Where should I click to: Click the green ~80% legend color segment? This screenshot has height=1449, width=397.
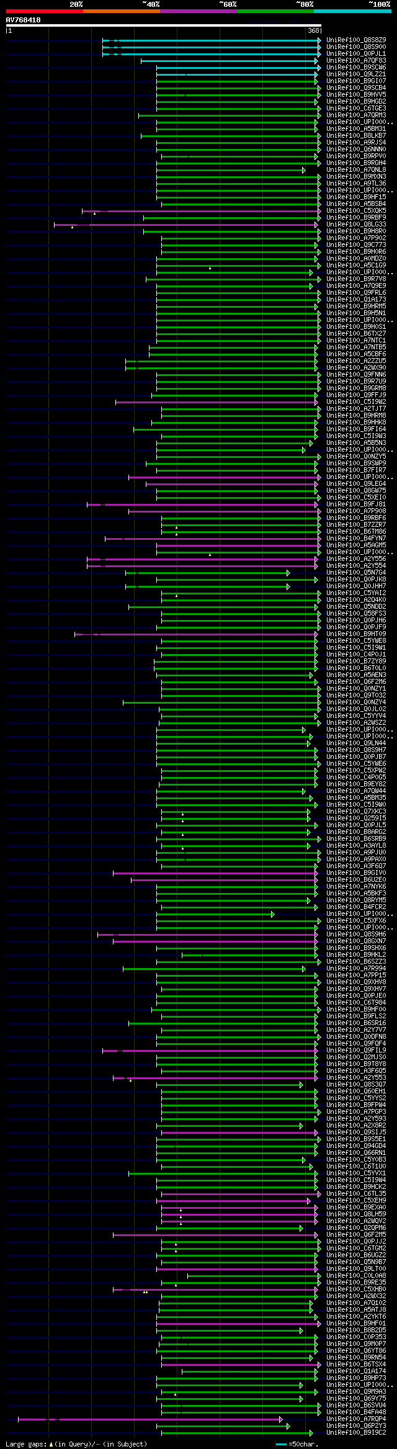tap(275, 11)
